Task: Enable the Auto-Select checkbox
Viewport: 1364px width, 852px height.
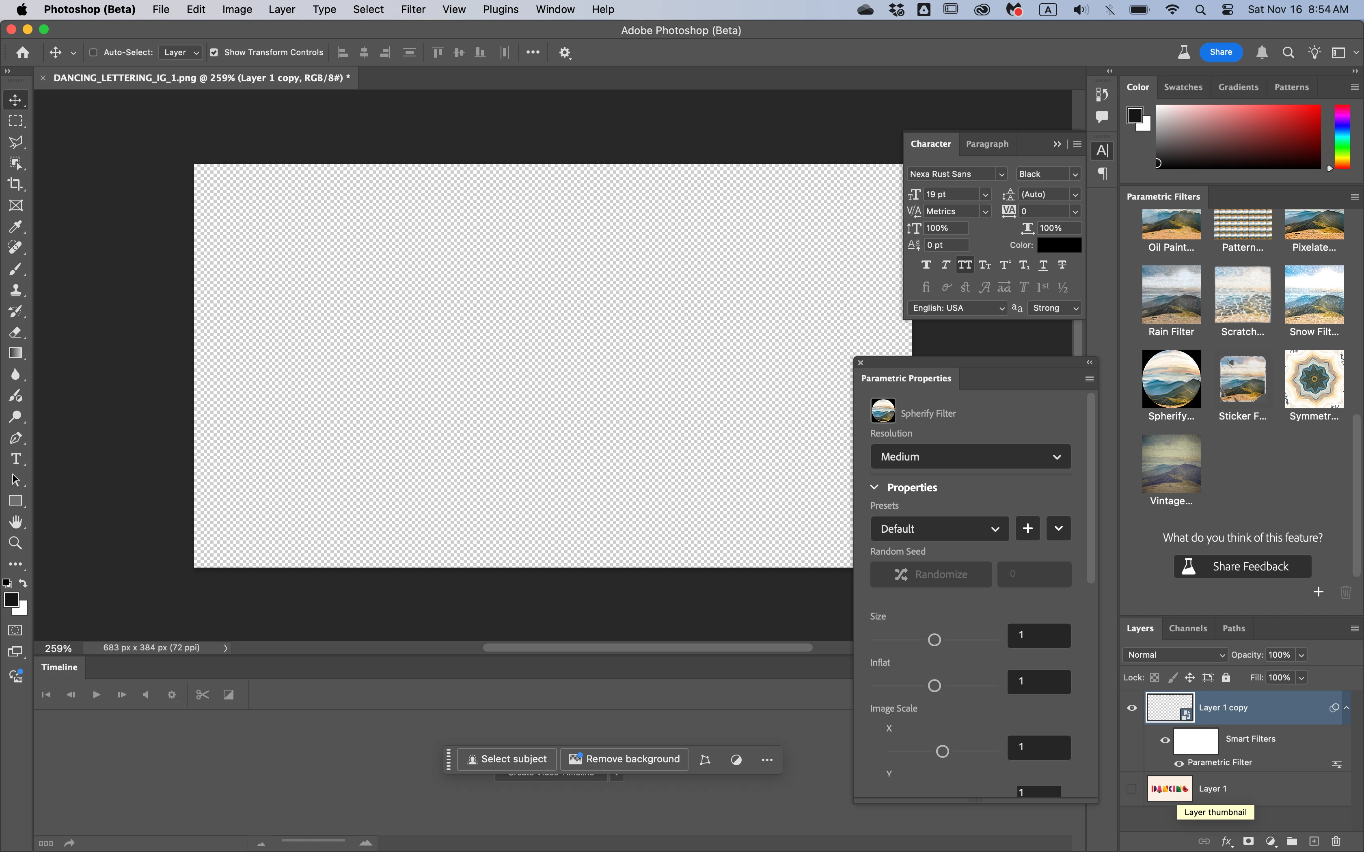Action: [x=93, y=52]
